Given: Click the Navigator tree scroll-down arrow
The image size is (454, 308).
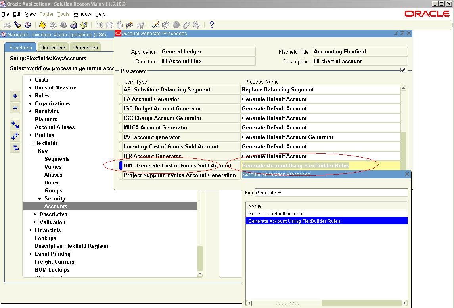Looking at the screenshot, I should (200, 274).
